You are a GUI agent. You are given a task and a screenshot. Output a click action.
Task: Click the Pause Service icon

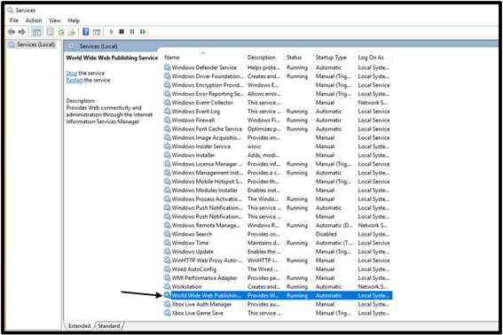(x=132, y=32)
